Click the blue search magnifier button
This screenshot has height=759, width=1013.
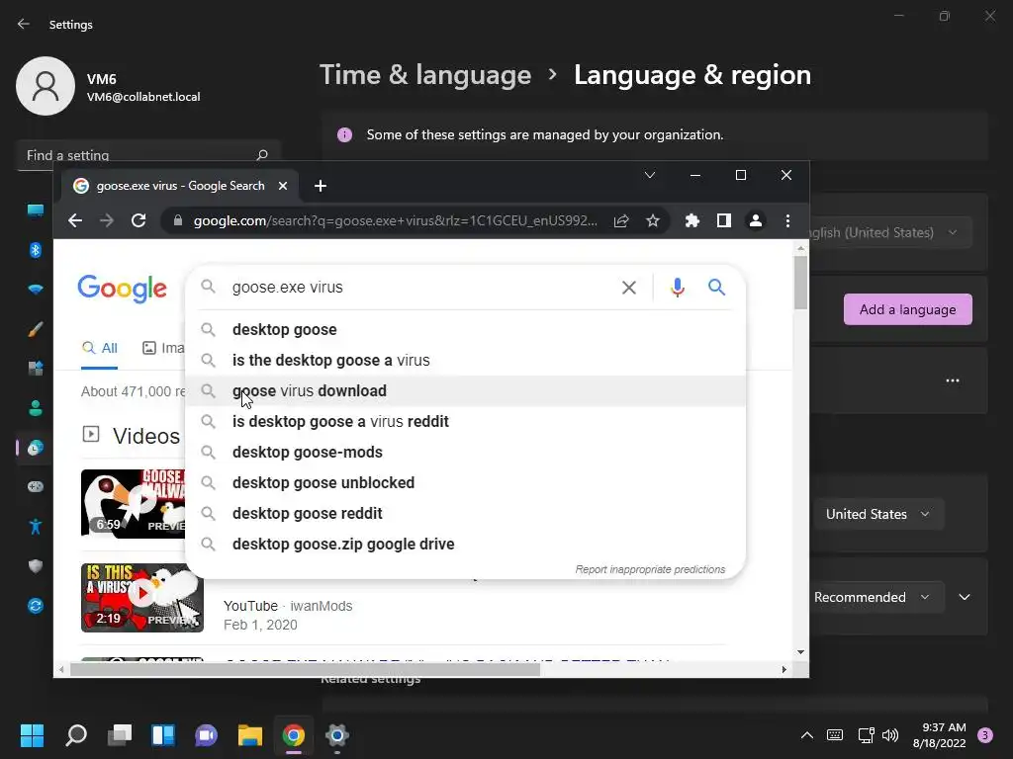click(716, 288)
